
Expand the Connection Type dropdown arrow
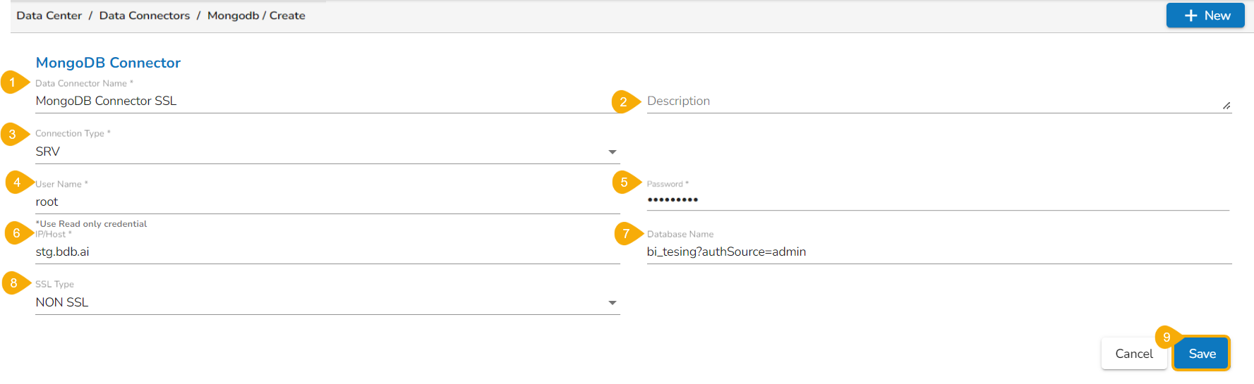pyautogui.click(x=612, y=152)
